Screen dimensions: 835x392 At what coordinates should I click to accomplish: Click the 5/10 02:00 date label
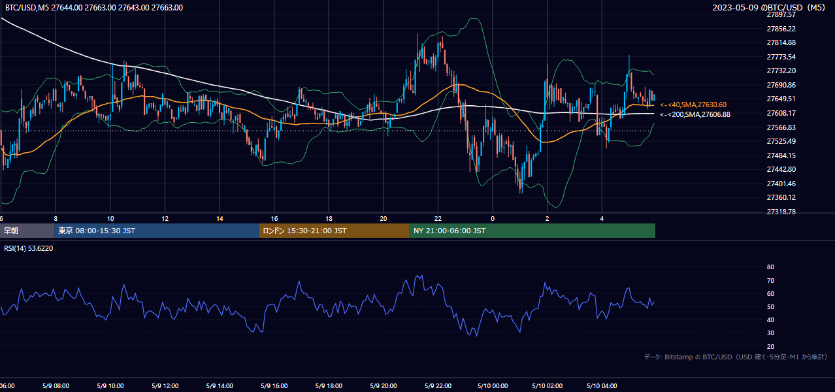tap(548, 386)
